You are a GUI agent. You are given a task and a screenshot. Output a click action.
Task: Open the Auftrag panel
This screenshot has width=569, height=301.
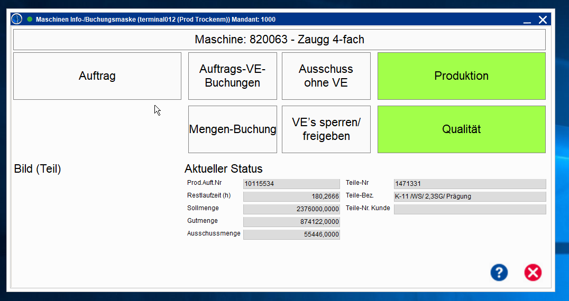click(x=97, y=76)
